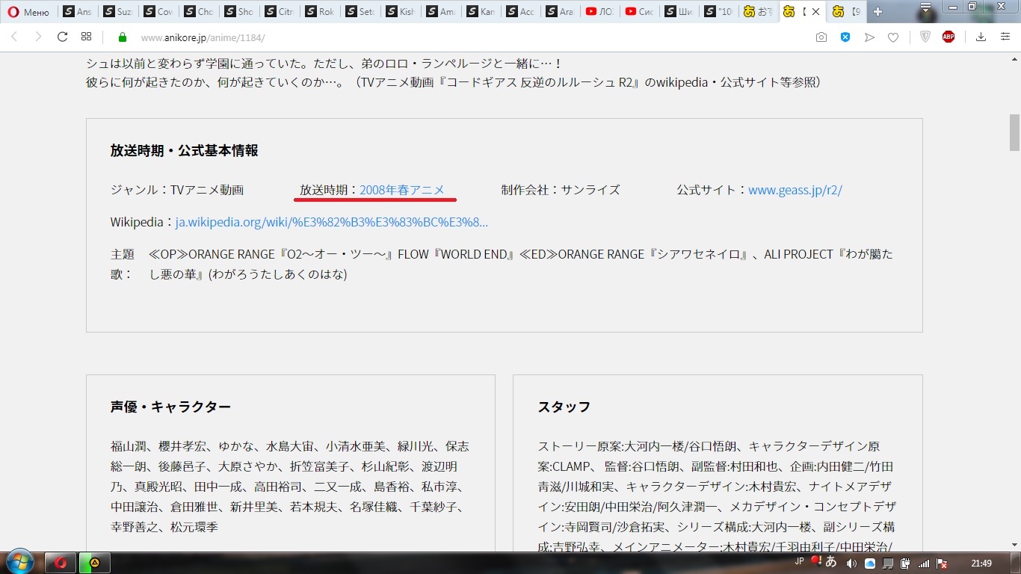Open the Opera Меню menu button
Screen dimensions: 1021x574
coord(28,12)
